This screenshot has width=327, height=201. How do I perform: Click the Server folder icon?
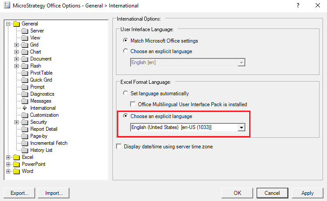pyautogui.click(x=25, y=31)
